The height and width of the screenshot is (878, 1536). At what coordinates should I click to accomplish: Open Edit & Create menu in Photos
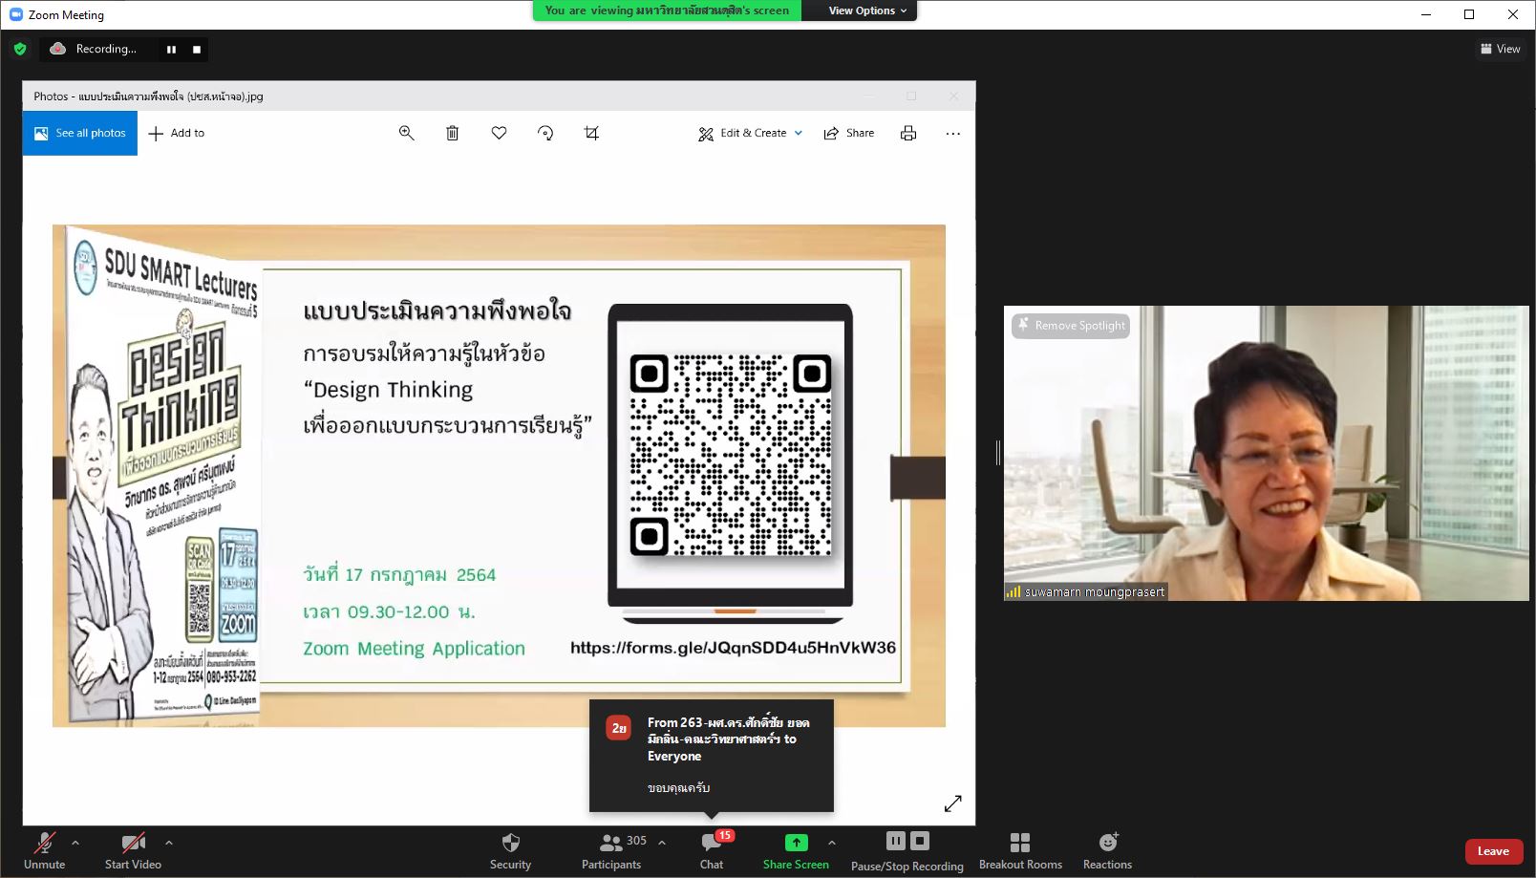coord(751,133)
